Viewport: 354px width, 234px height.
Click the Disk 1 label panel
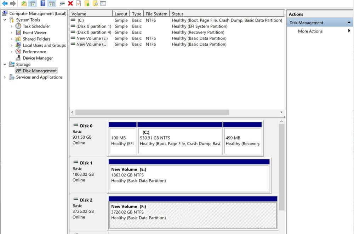[x=88, y=175]
